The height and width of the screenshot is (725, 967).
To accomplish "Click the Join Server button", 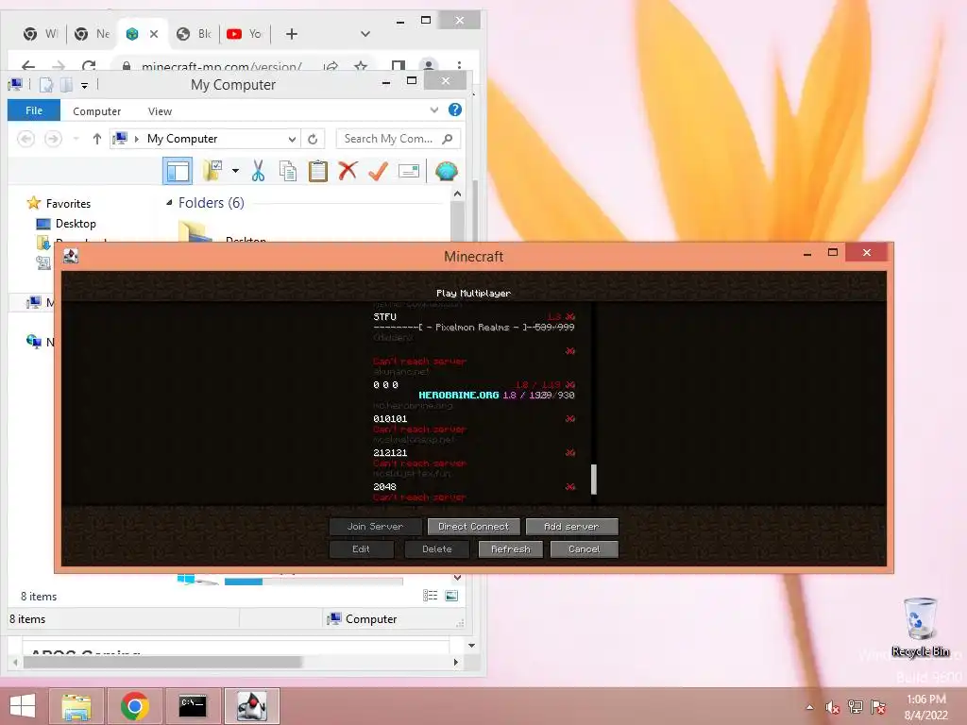I will (375, 527).
